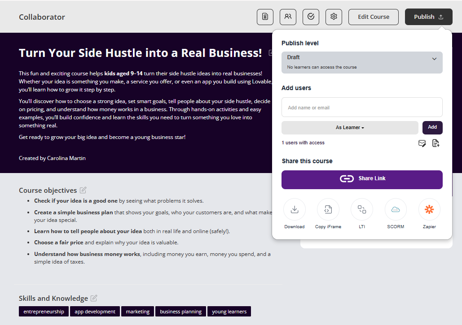Edit the Course objectives section
Image resolution: width=462 pixels, height=325 pixels.
[83, 190]
